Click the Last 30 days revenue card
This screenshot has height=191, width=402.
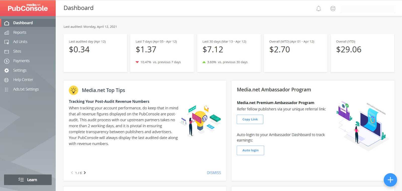[229, 53]
